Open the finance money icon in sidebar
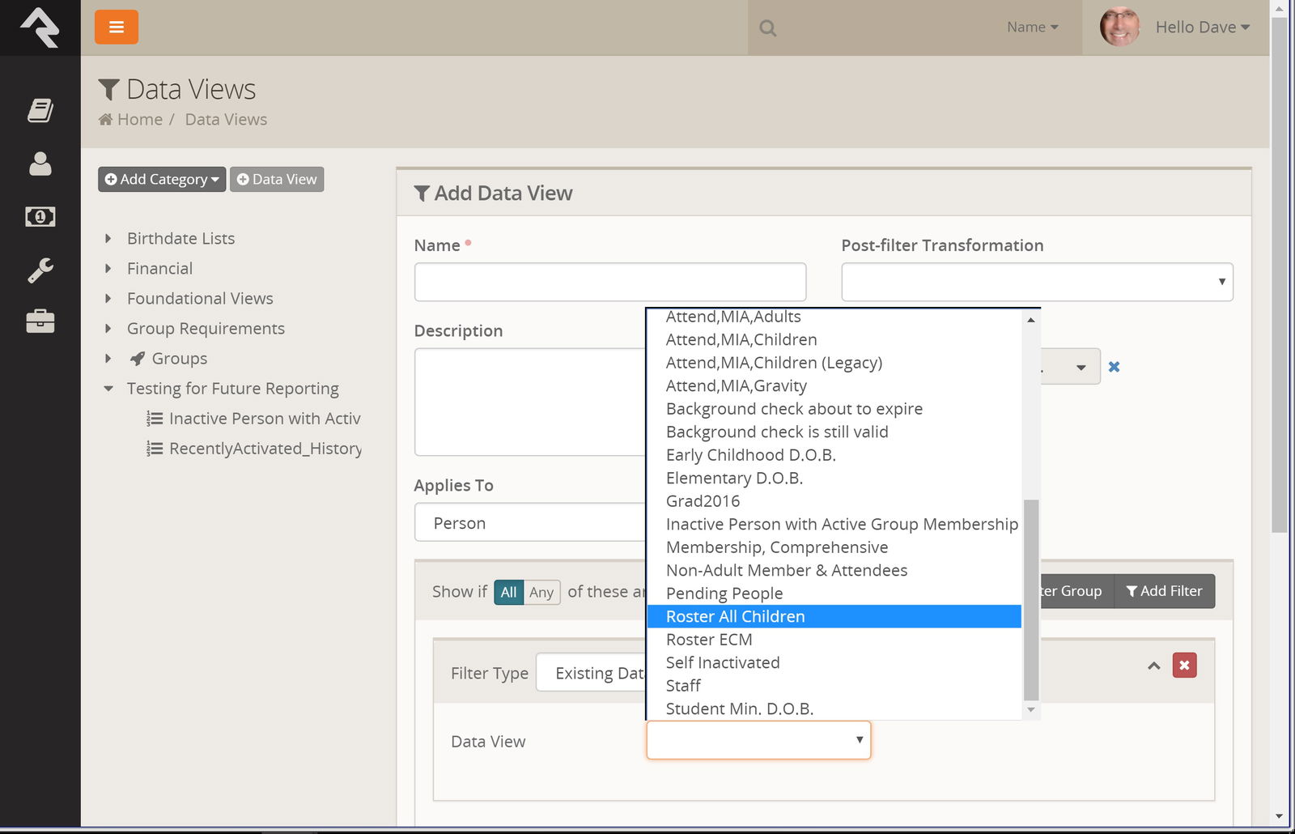The height and width of the screenshot is (834, 1295). (40, 217)
